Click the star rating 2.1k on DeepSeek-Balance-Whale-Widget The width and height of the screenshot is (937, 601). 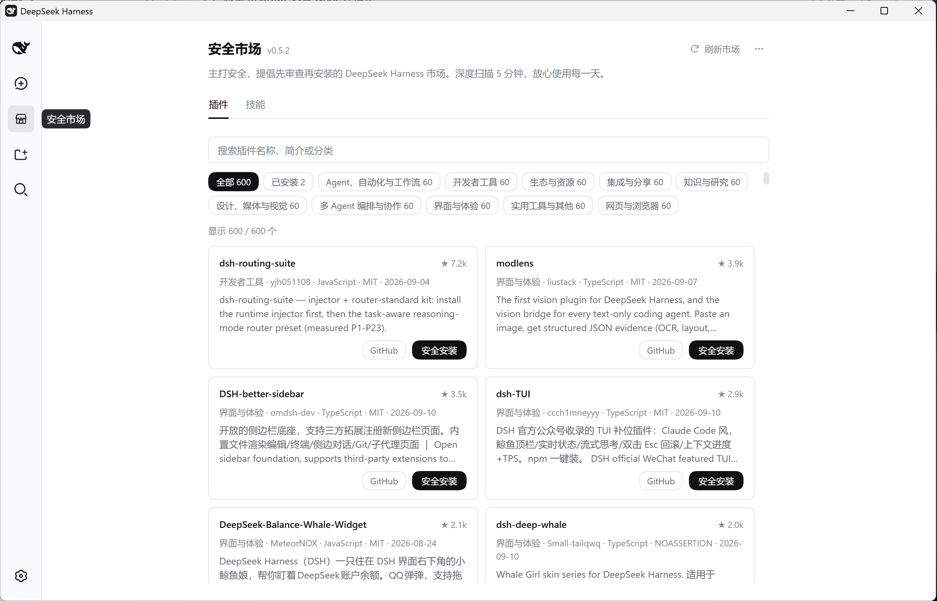pos(453,525)
